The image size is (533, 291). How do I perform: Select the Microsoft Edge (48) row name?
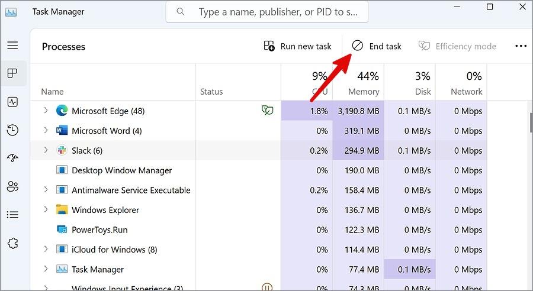pos(108,111)
